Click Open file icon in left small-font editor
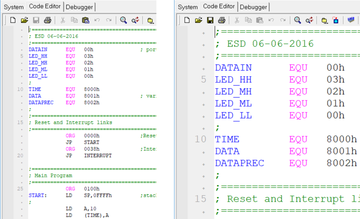Screen dimensions: 360x219 point(24,20)
